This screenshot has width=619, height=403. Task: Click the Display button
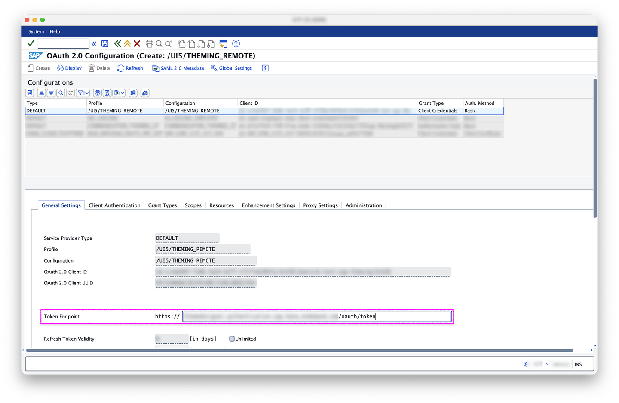tap(69, 68)
